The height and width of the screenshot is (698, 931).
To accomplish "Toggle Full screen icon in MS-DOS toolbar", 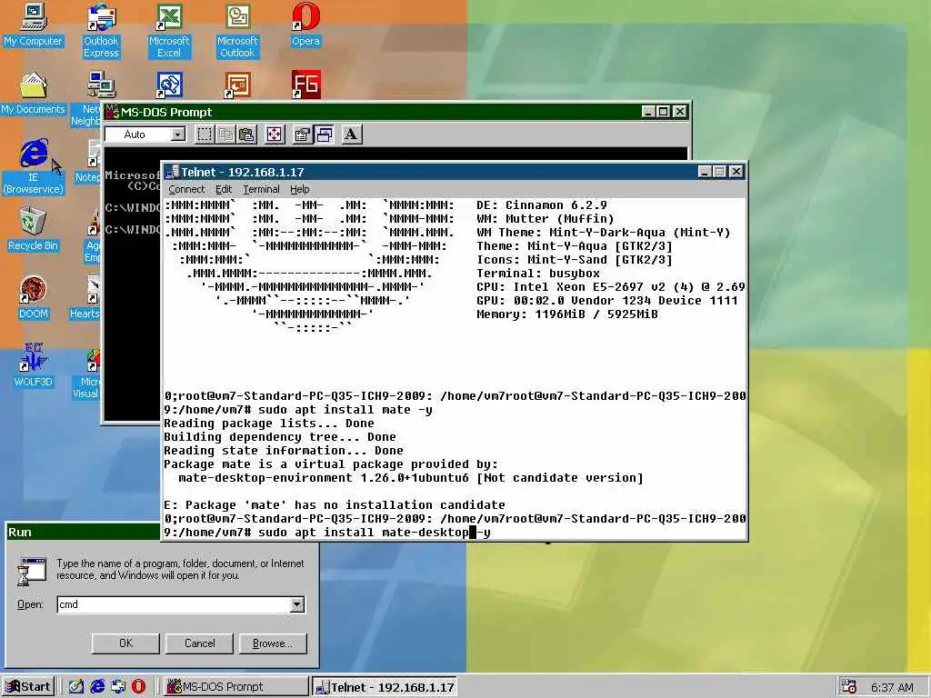I will coord(275,135).
